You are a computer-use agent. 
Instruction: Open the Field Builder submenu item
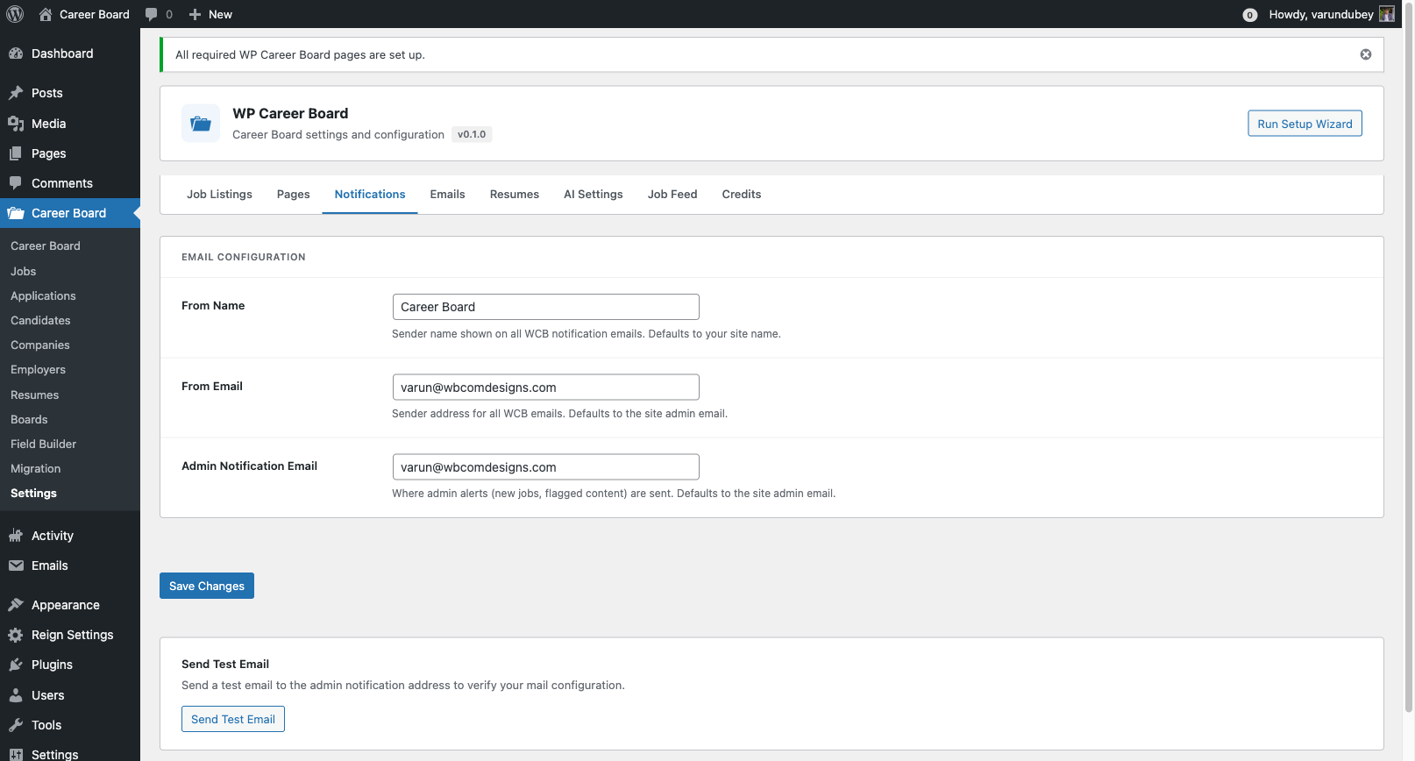pos(43,445)
